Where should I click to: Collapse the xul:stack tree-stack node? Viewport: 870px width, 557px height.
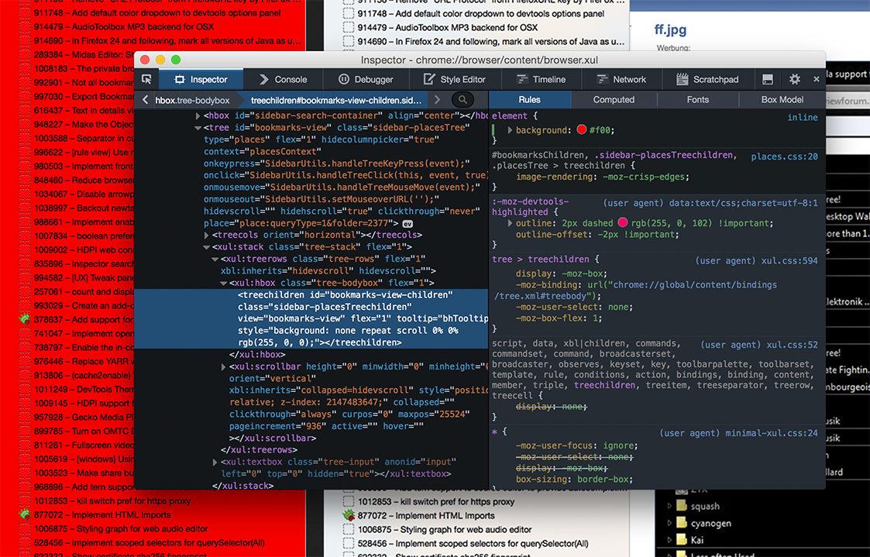tap(206, 247)
